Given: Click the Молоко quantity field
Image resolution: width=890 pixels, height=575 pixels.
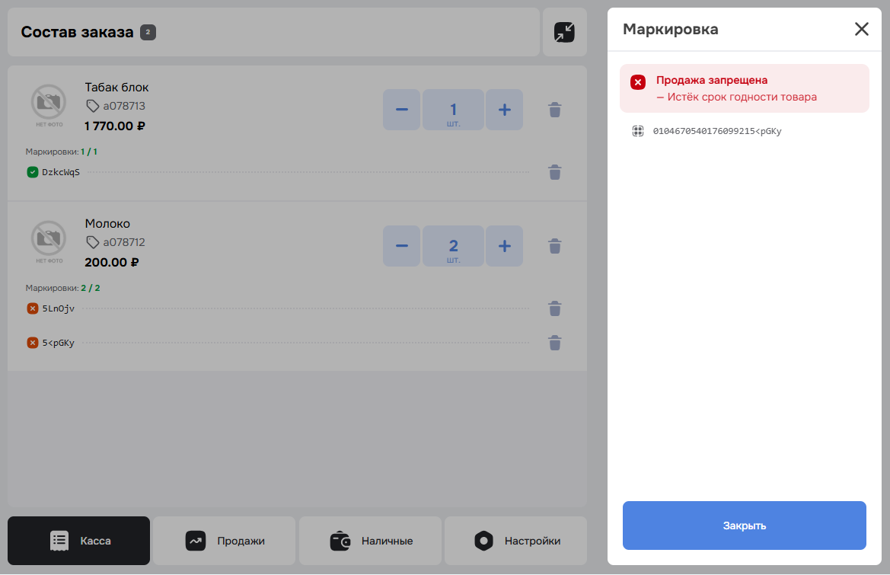Looking at the screenshot, I should 454,246.
